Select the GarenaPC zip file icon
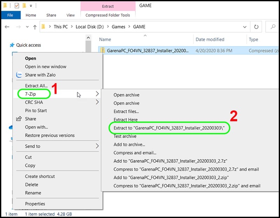 point(103,50)
